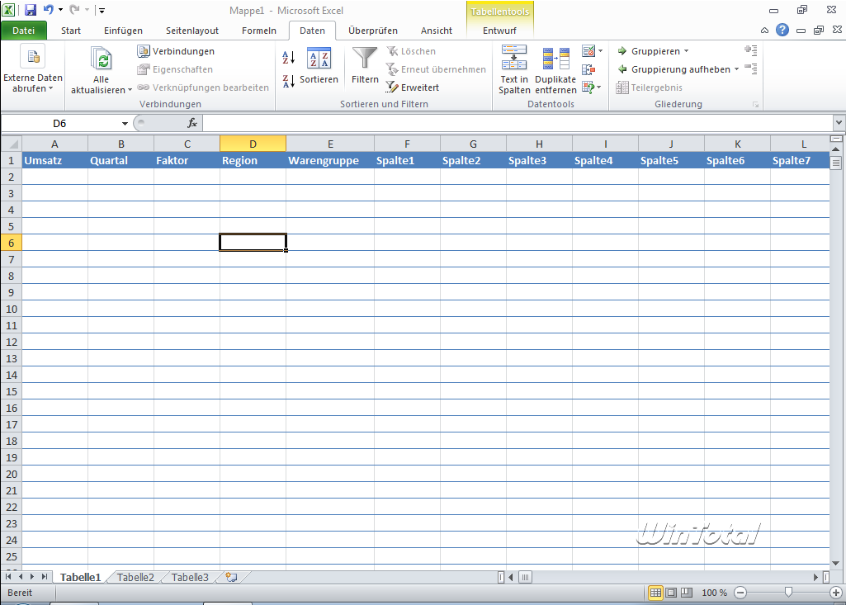Click the horizontal scrollbar thumb
The image size is (846, 605).
(x=526, y=577)
